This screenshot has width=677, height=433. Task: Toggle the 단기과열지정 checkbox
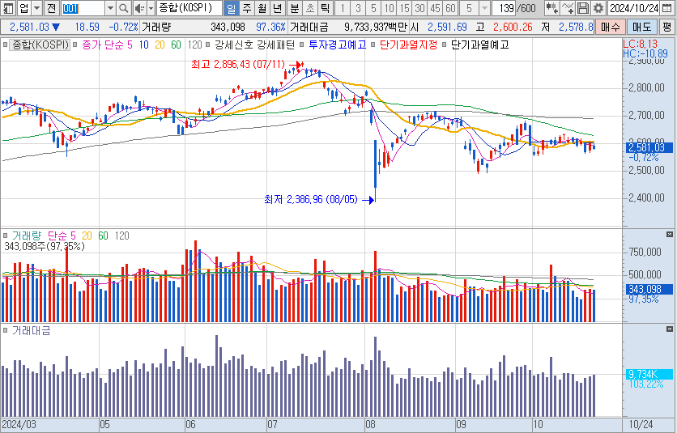pyautogui.click(x=374, y=45)
